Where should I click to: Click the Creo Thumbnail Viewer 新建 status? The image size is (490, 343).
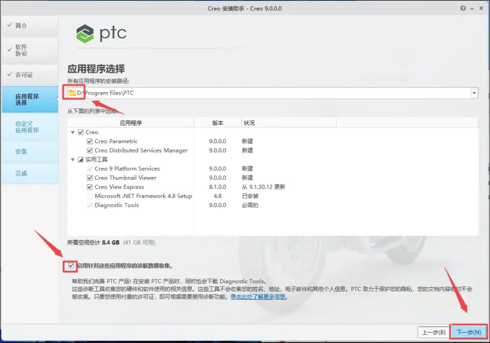247,177
